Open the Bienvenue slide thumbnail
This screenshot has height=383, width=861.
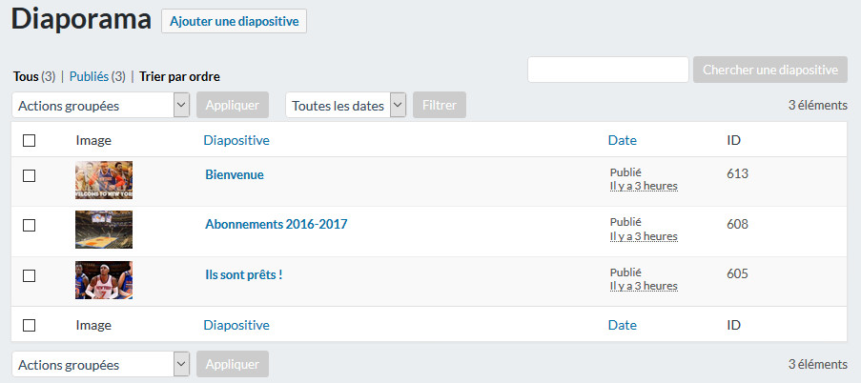[x=104, y=179]
